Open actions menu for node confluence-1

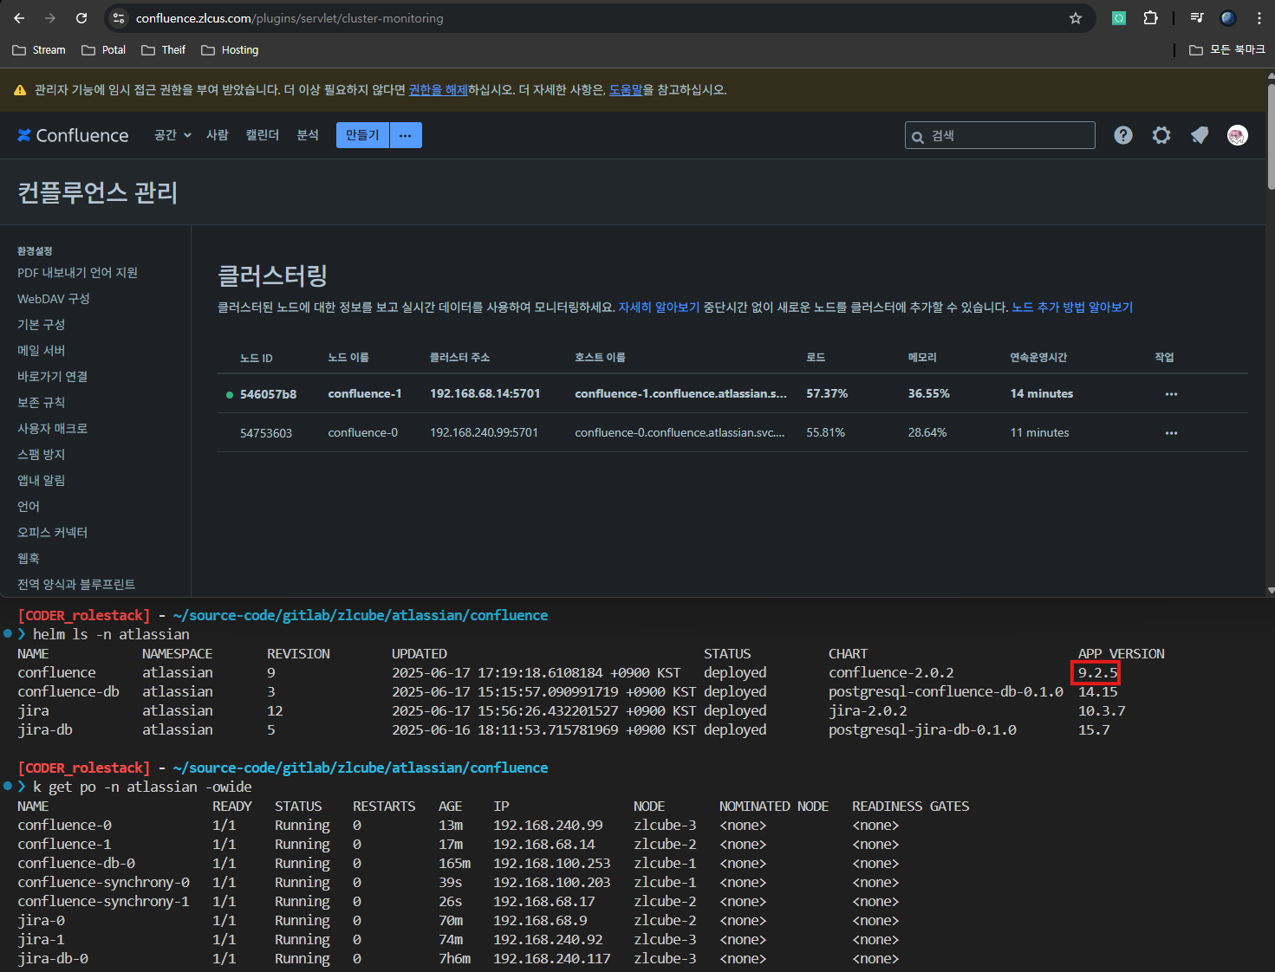(x=1171, y=394)
